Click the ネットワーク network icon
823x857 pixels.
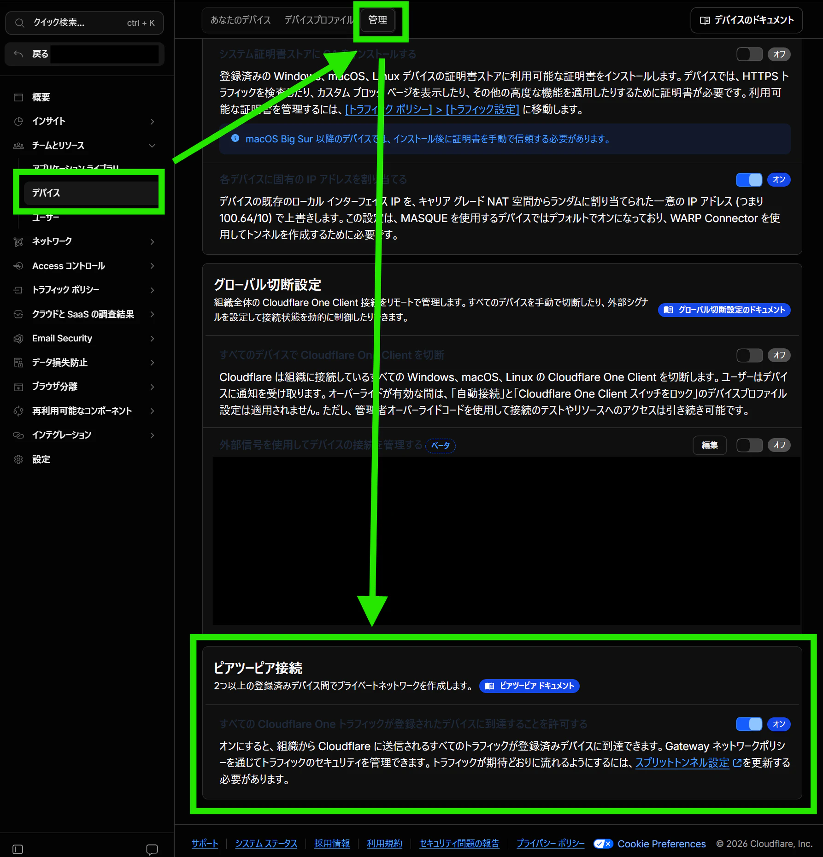click(18, 241)
